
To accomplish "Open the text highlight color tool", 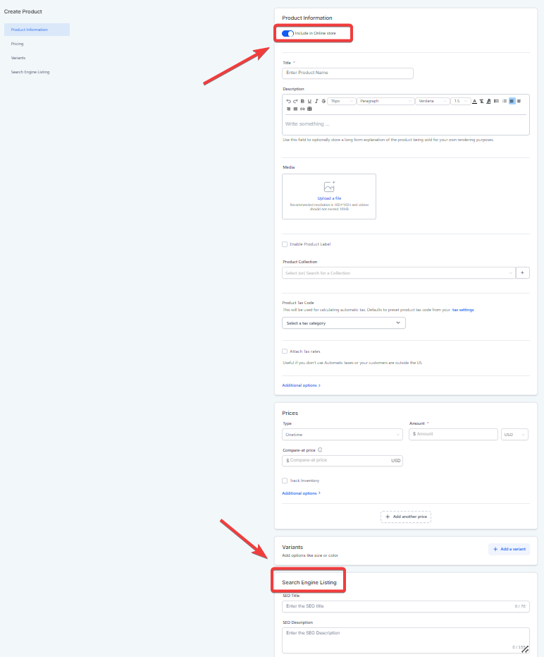I will 488,101.
